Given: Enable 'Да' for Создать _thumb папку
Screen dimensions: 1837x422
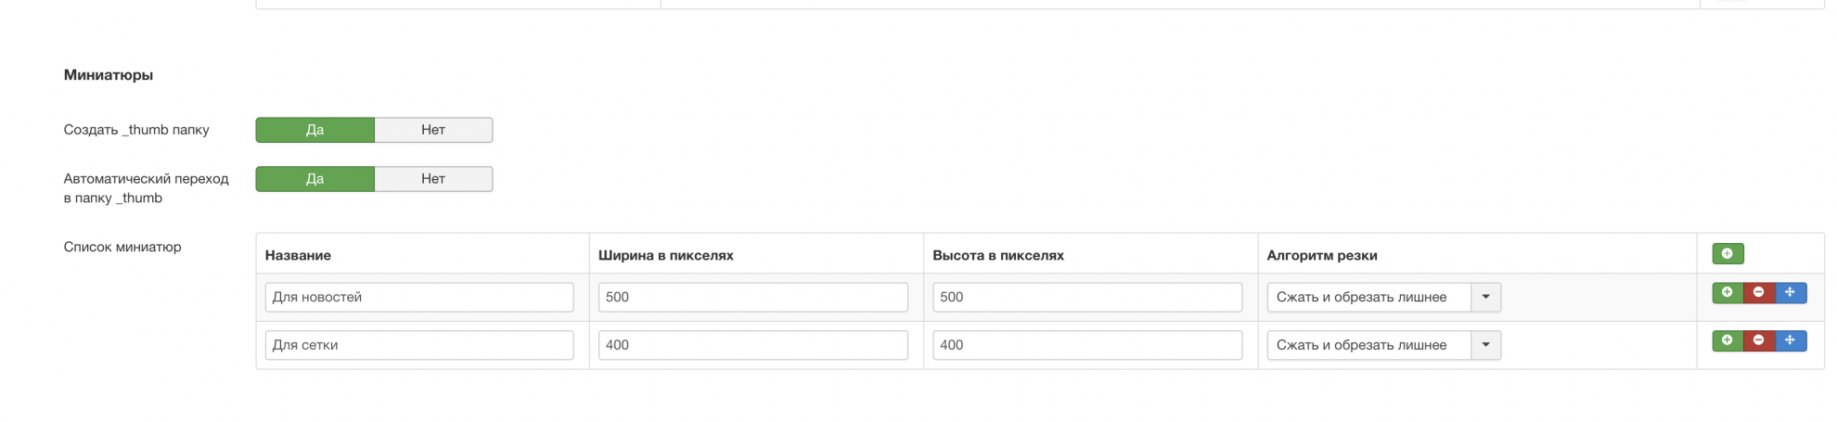Looking at the screenshot, I should pos(315,130).
